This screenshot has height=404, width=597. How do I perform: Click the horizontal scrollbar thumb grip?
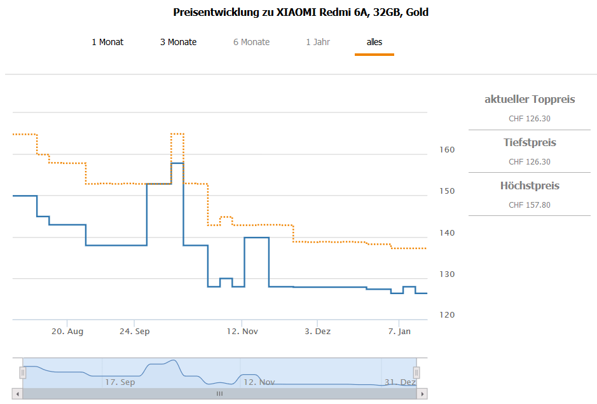(x=219, y=394)
